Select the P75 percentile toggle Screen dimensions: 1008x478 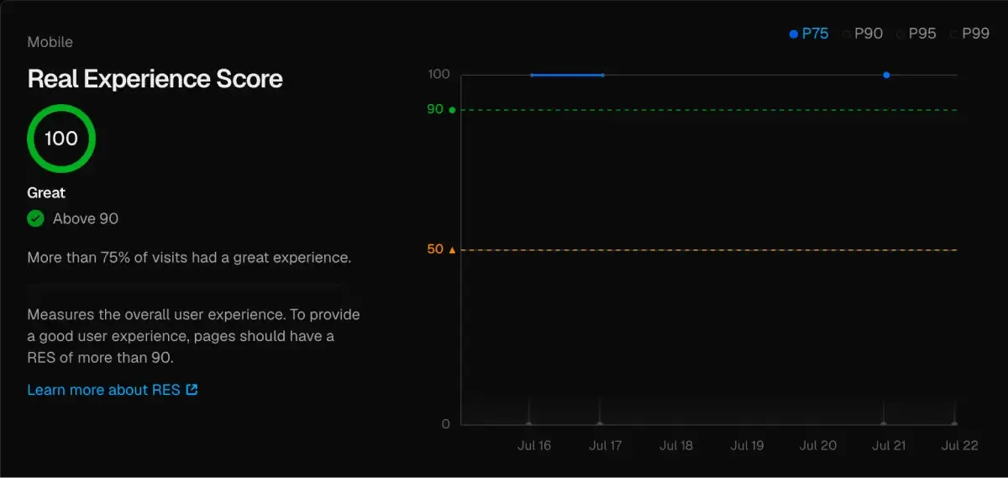[809, 34]
